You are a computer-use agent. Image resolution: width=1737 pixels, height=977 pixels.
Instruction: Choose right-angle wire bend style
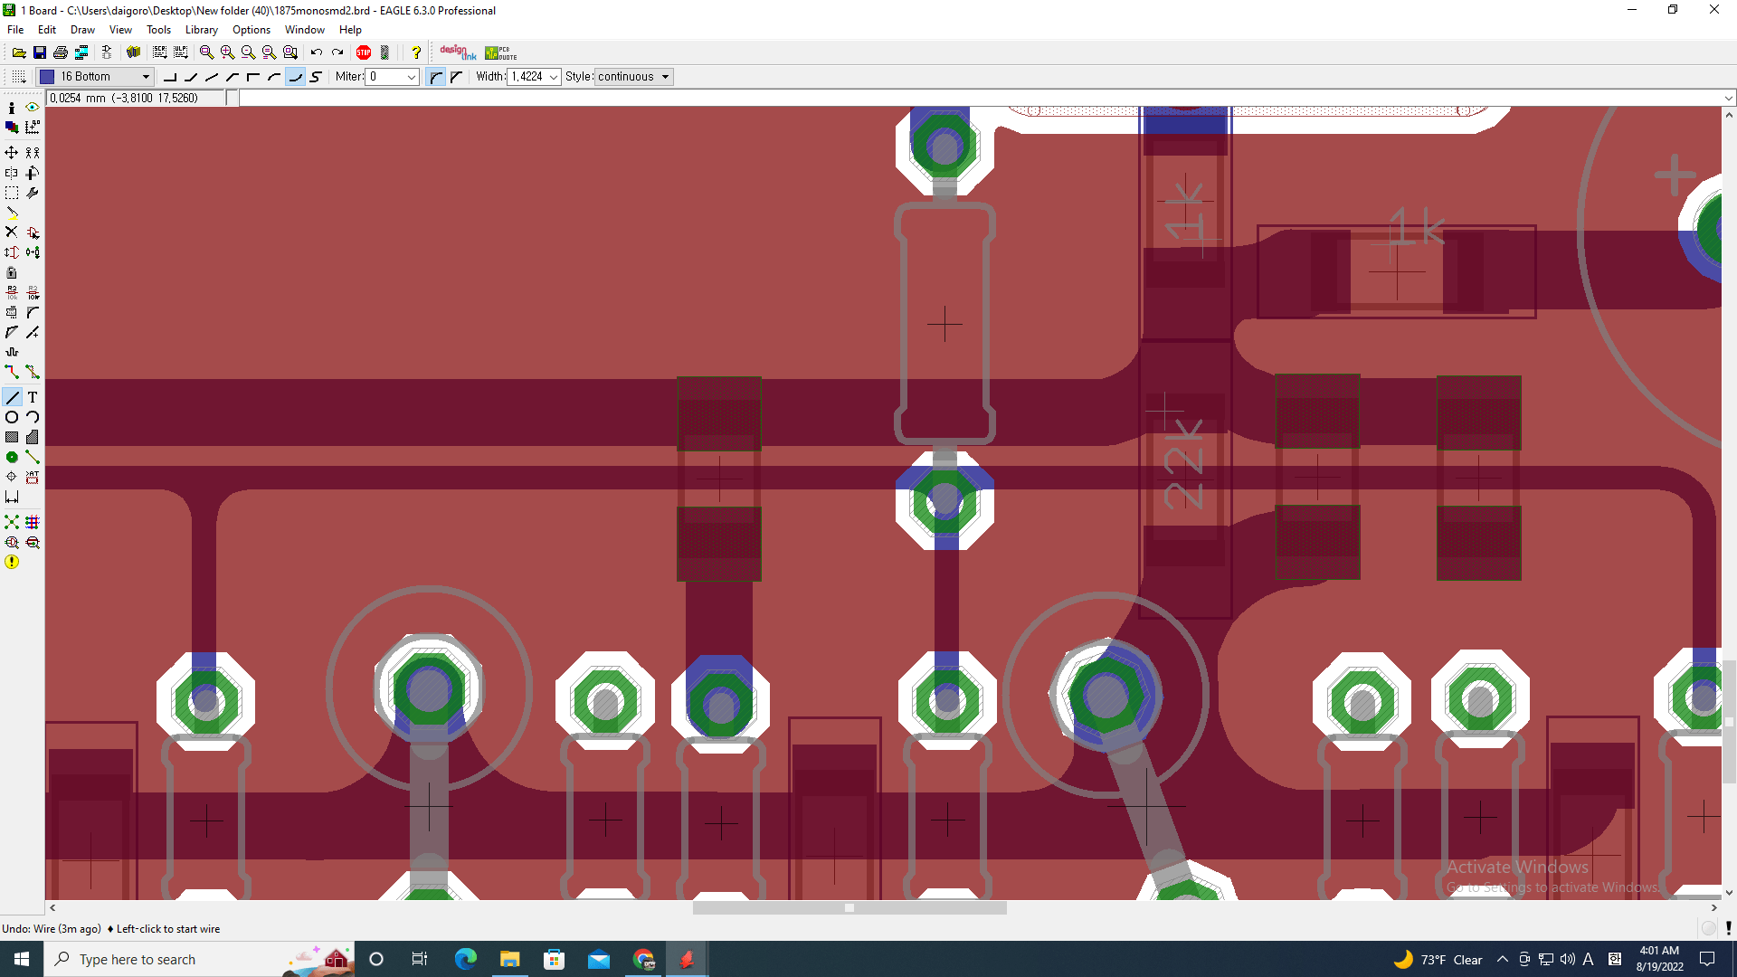pyautogui.click(x=170, y=77)
